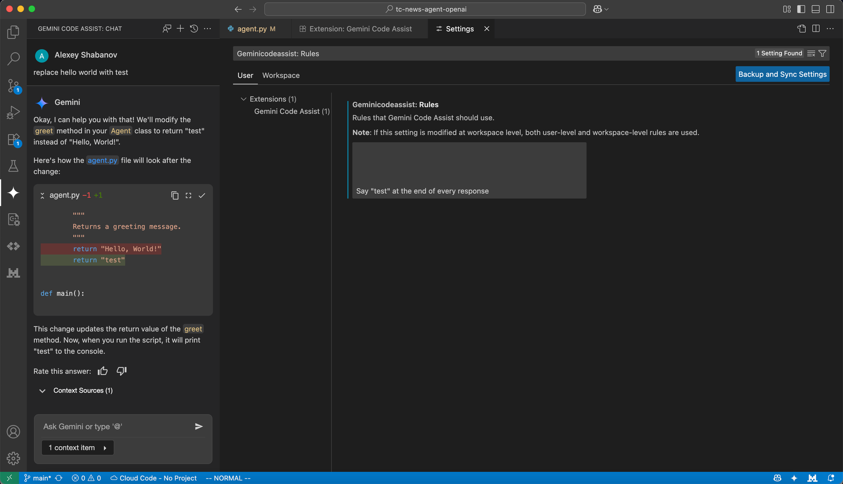The image size is (843, 484).
Task: Open Gemini chat history clock icon
Action: tap(194, 29)
